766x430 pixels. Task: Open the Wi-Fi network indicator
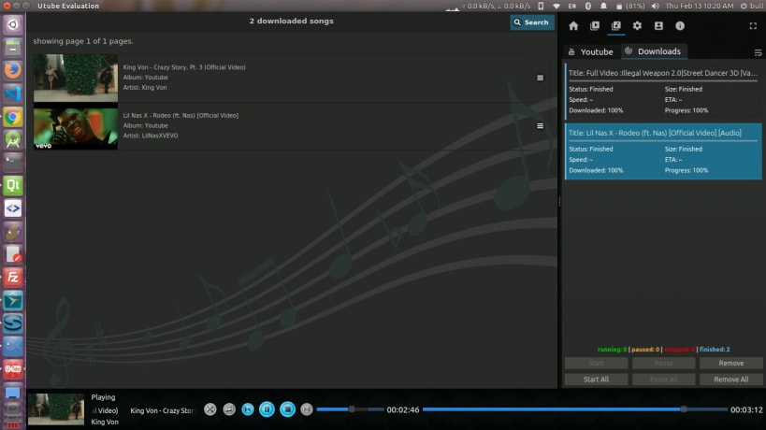point(556,6)
